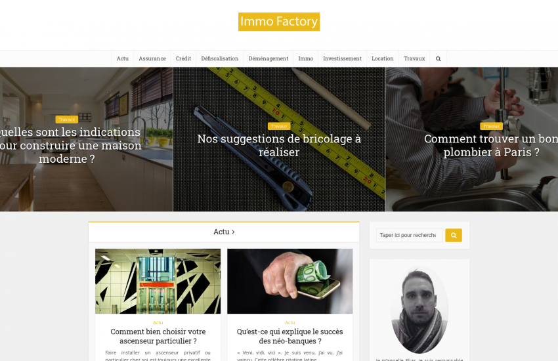558x361 pixels.
Task: Open article 'Nos suggestions de bricolage à réaliser'
Action: pos(279,146)
